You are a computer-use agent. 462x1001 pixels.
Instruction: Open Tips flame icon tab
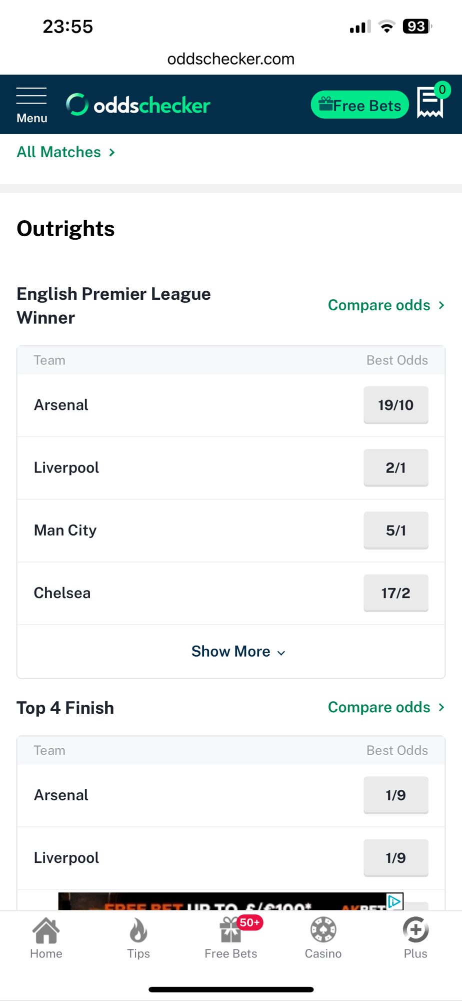tap(138, 938)
